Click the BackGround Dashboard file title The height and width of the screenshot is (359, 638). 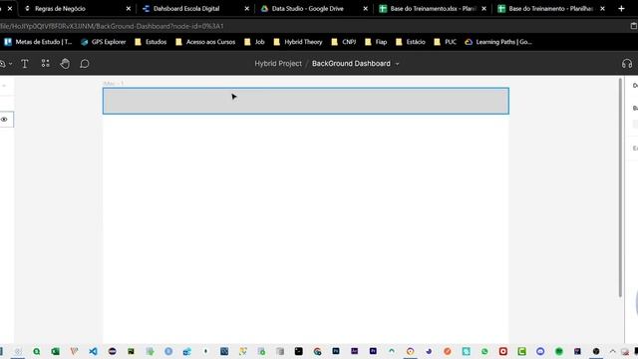pos(351,64)
